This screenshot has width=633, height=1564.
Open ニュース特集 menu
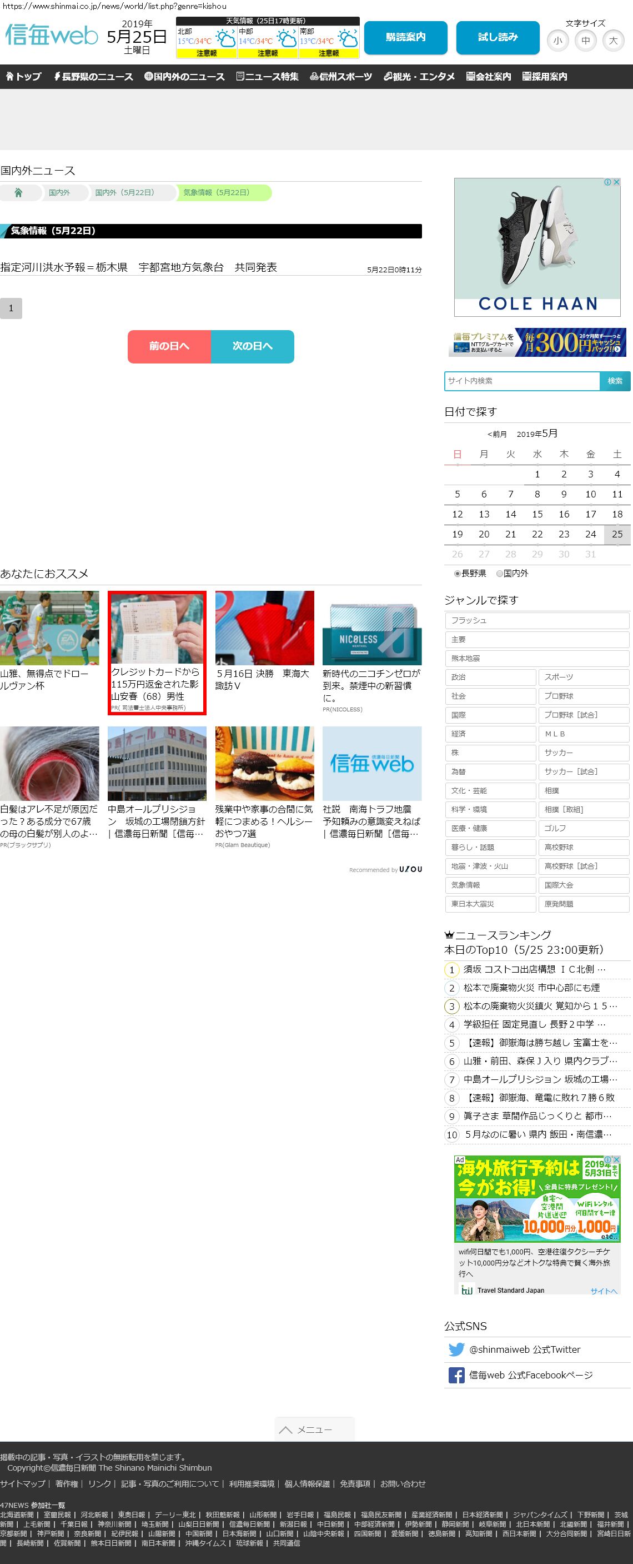click(x=268, y=77)
